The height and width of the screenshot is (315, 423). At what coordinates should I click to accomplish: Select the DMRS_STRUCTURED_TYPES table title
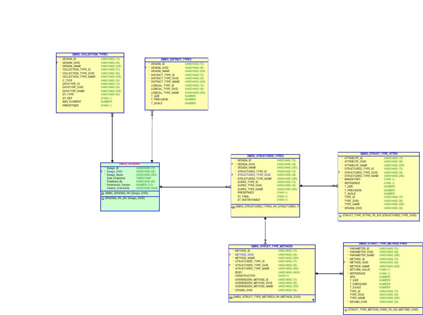(265, 156)
